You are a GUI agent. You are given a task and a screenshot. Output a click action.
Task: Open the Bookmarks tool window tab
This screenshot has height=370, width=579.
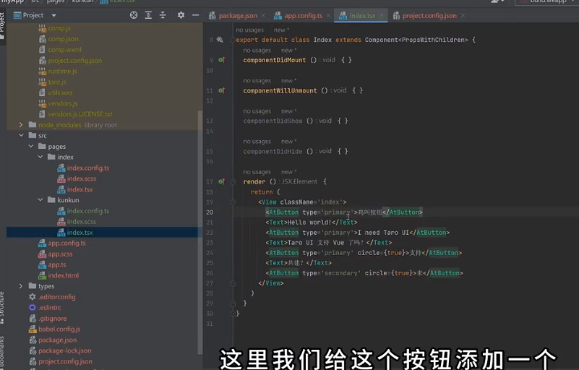(x=2, y=353)
